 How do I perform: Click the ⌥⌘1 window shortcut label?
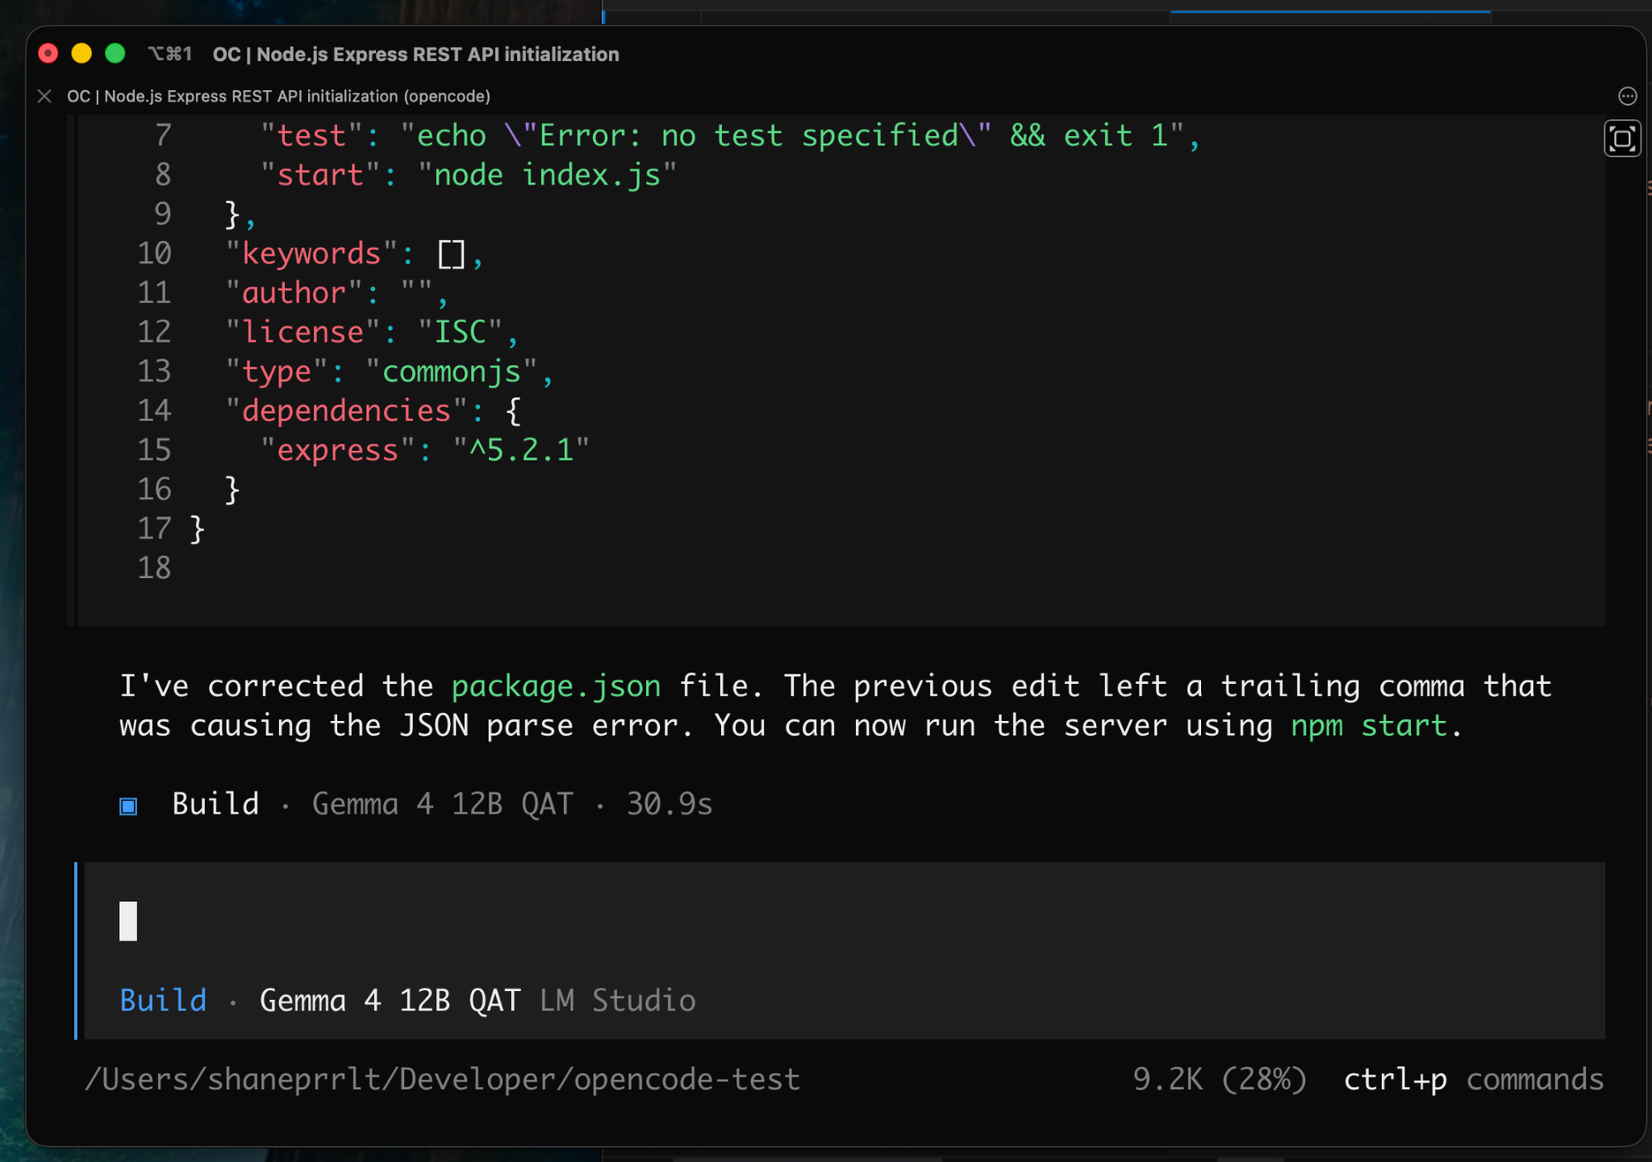tap(170, 55)
